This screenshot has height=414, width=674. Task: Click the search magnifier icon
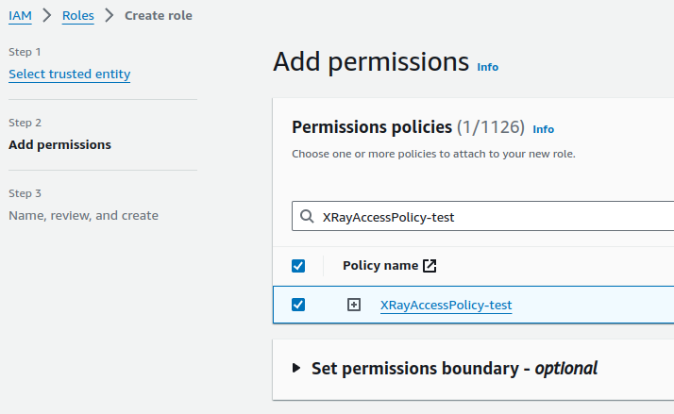(x=307, y=217)
